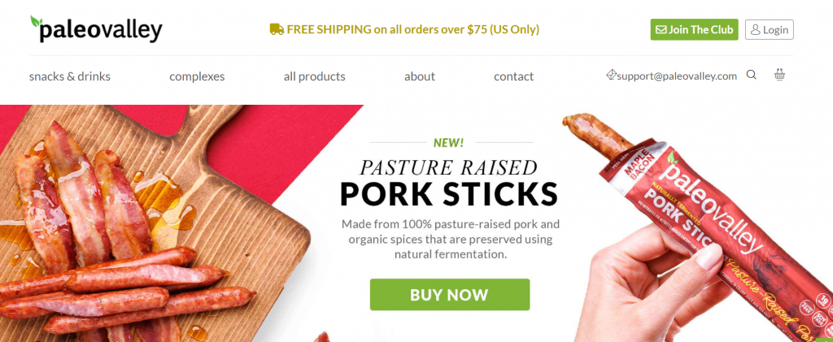Click the support@paleovalley.com email link
The height and width of the screenshot is (342, 833).
[x=677, y=76]
